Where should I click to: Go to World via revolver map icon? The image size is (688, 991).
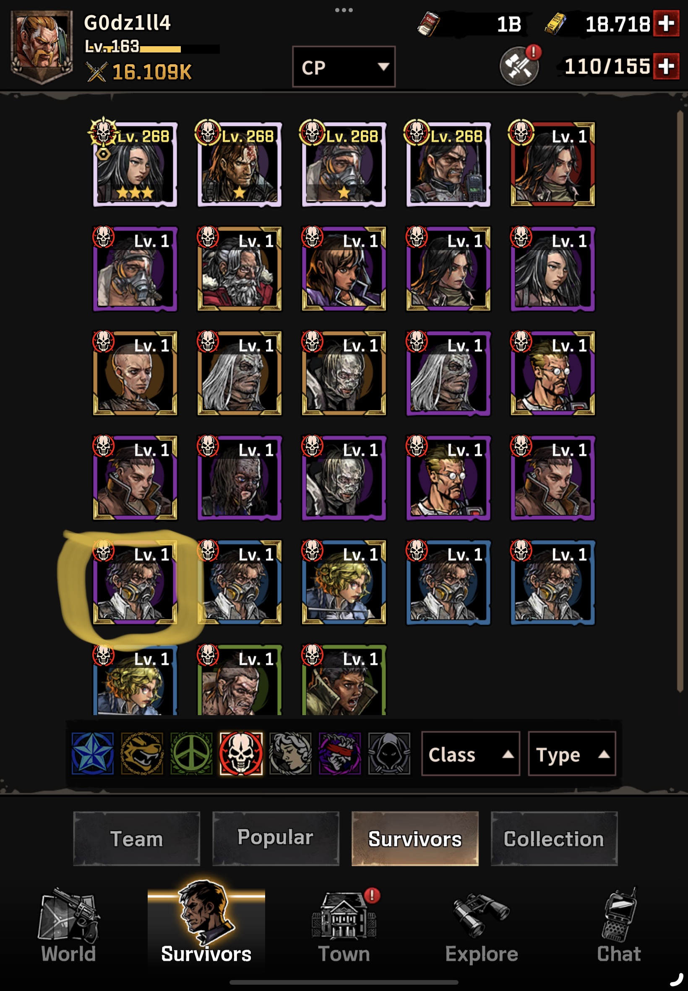(x=68, y=925)
